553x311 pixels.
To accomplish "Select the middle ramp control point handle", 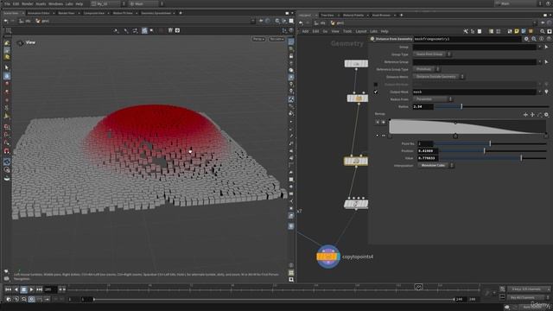I will [455, 136].
